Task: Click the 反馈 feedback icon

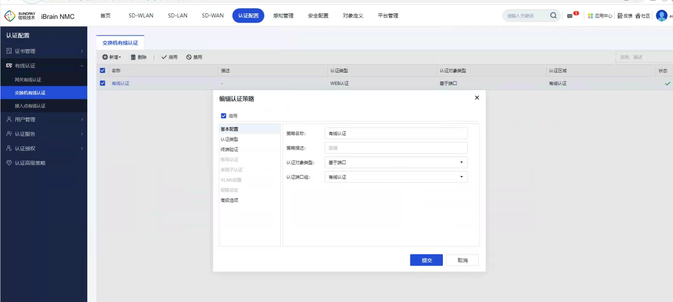Action: 620,16
